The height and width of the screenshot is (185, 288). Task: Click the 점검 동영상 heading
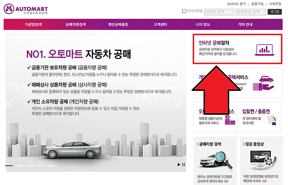pos(254,144)
